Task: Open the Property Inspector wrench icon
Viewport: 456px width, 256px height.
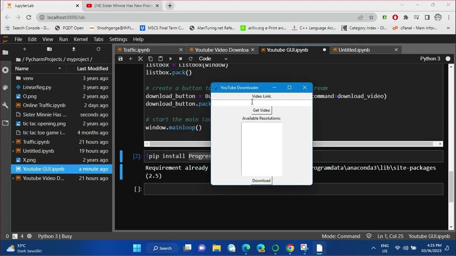Action: (5, 105)
